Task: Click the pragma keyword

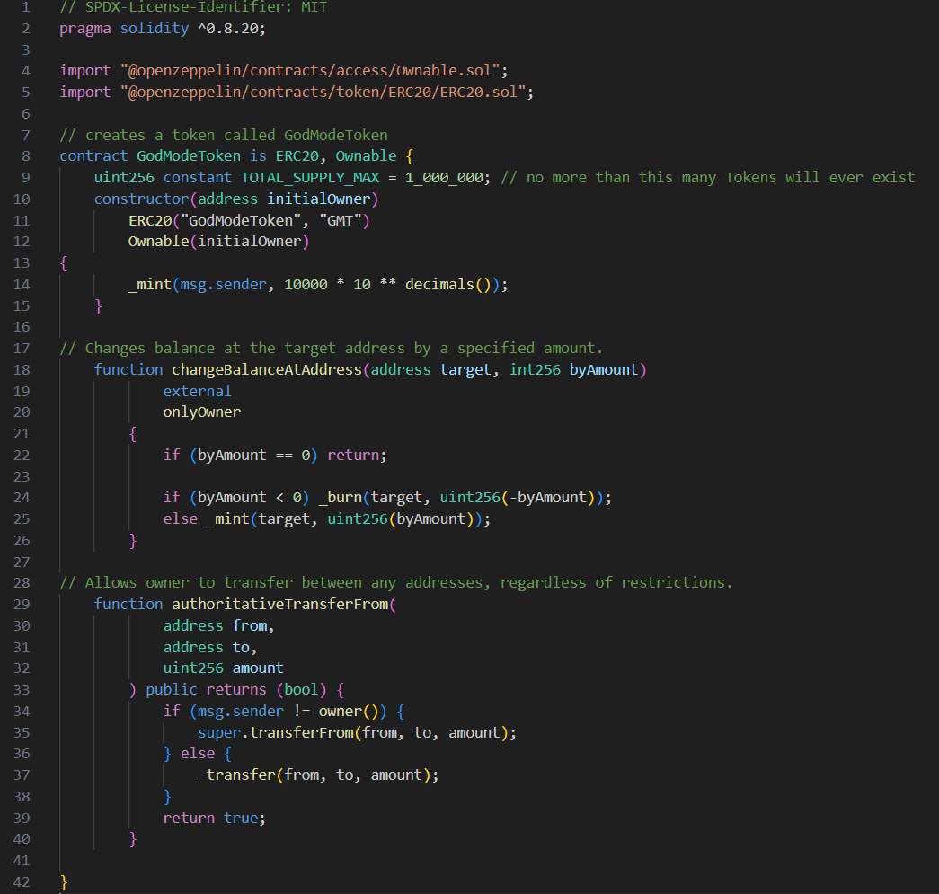Action: [86, 28]
